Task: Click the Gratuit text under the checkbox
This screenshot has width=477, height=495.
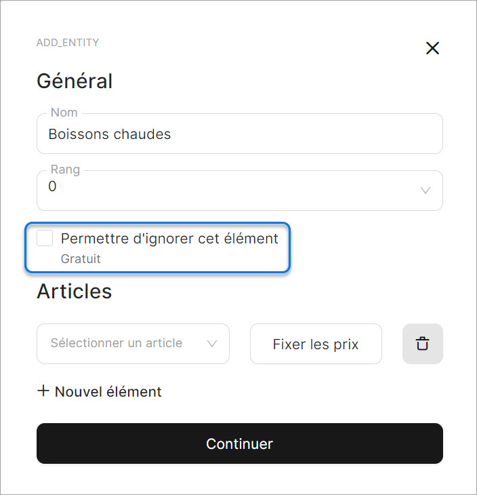Action: click(81, 258)
